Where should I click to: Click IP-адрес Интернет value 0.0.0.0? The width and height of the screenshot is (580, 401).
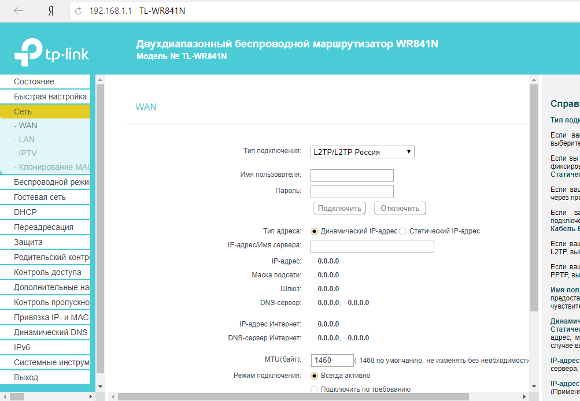328,324
